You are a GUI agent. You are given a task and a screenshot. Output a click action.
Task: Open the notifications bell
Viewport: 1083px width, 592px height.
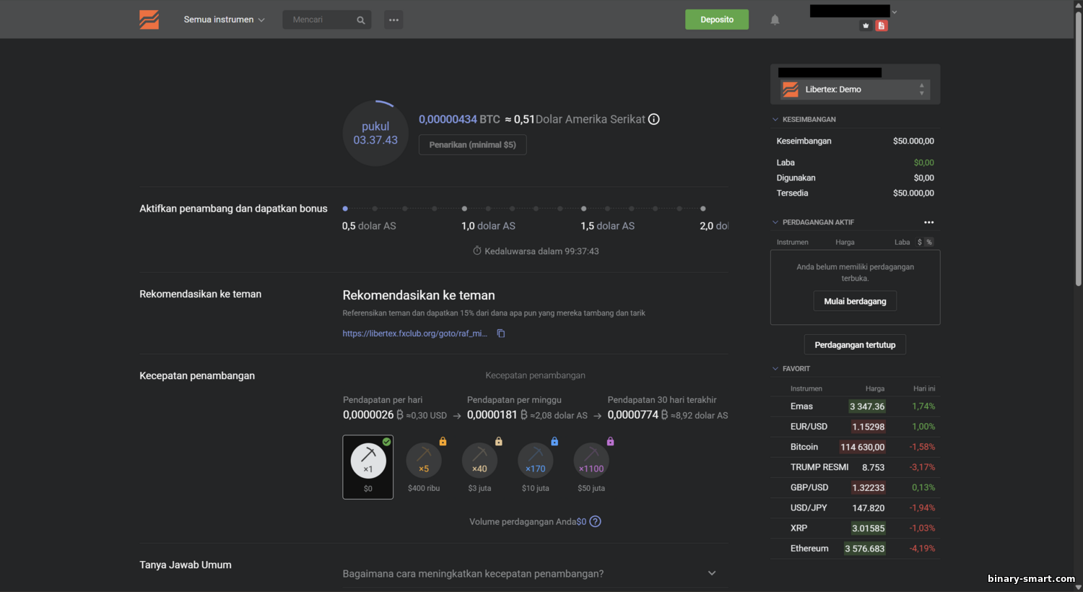(x=775, y=20)
